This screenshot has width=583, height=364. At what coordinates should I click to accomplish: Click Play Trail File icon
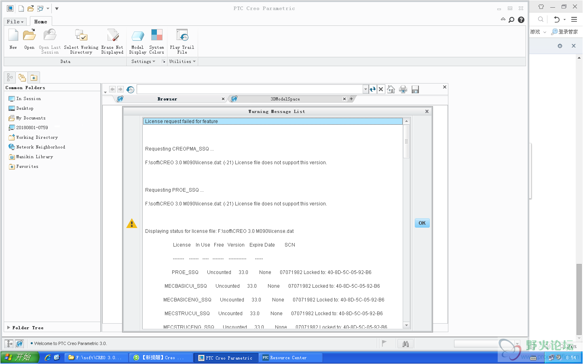(x=182, y=41)
